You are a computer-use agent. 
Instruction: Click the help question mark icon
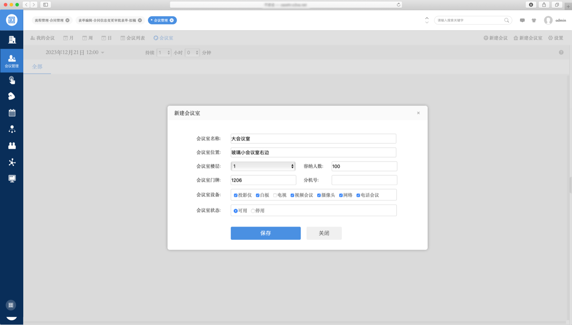(561, 53)
